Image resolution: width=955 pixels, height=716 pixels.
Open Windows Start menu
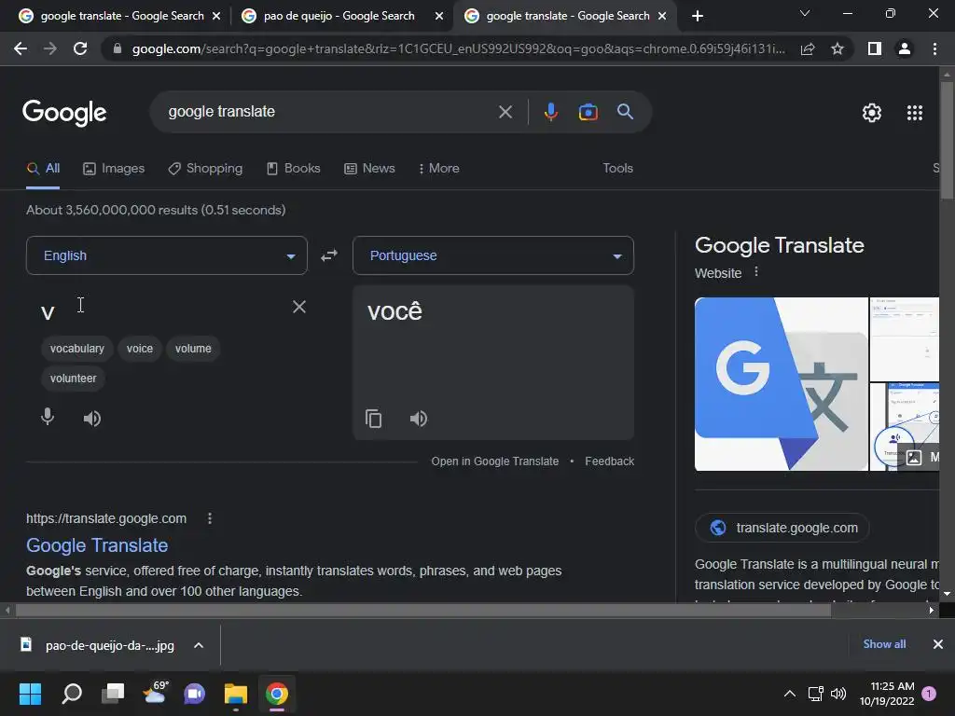coord(30,694)
